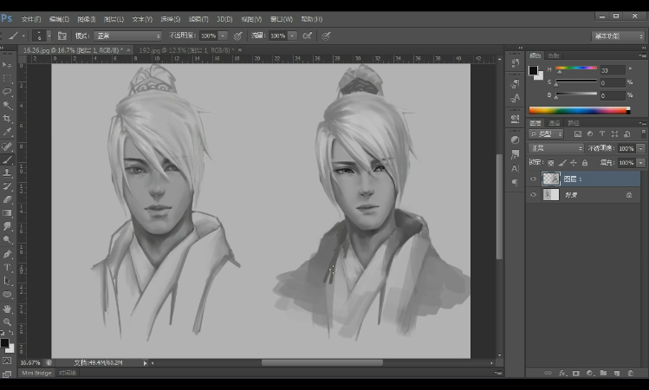Activate the Eyedropper tool
The height and width of the screenshot is (390, 649).
(7, 132)
